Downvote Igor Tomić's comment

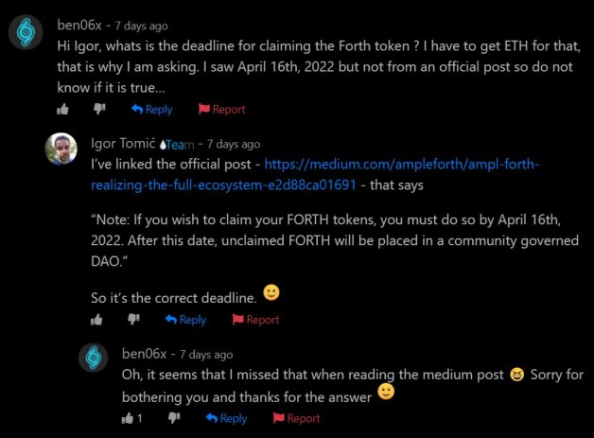click(x=134, y=321)
